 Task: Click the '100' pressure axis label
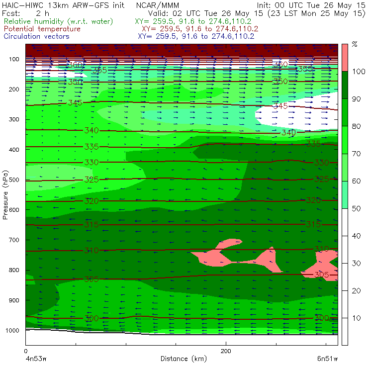(x=14, y=59)
